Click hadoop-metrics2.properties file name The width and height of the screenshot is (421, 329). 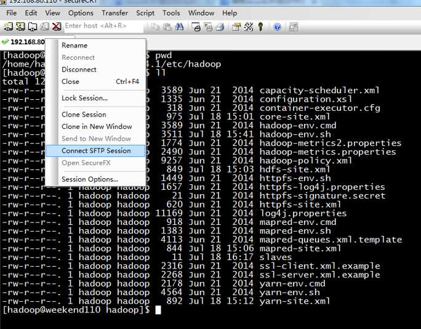tap(331, 144)
